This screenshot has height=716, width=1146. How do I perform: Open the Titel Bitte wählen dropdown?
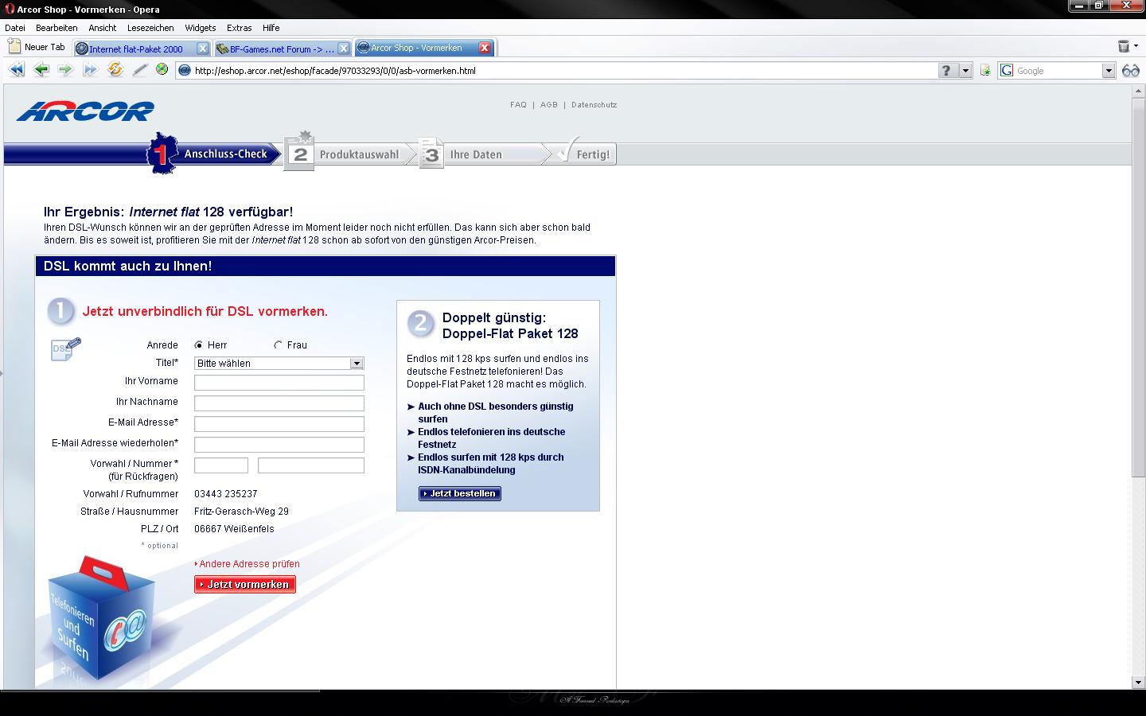pos(279,364)
